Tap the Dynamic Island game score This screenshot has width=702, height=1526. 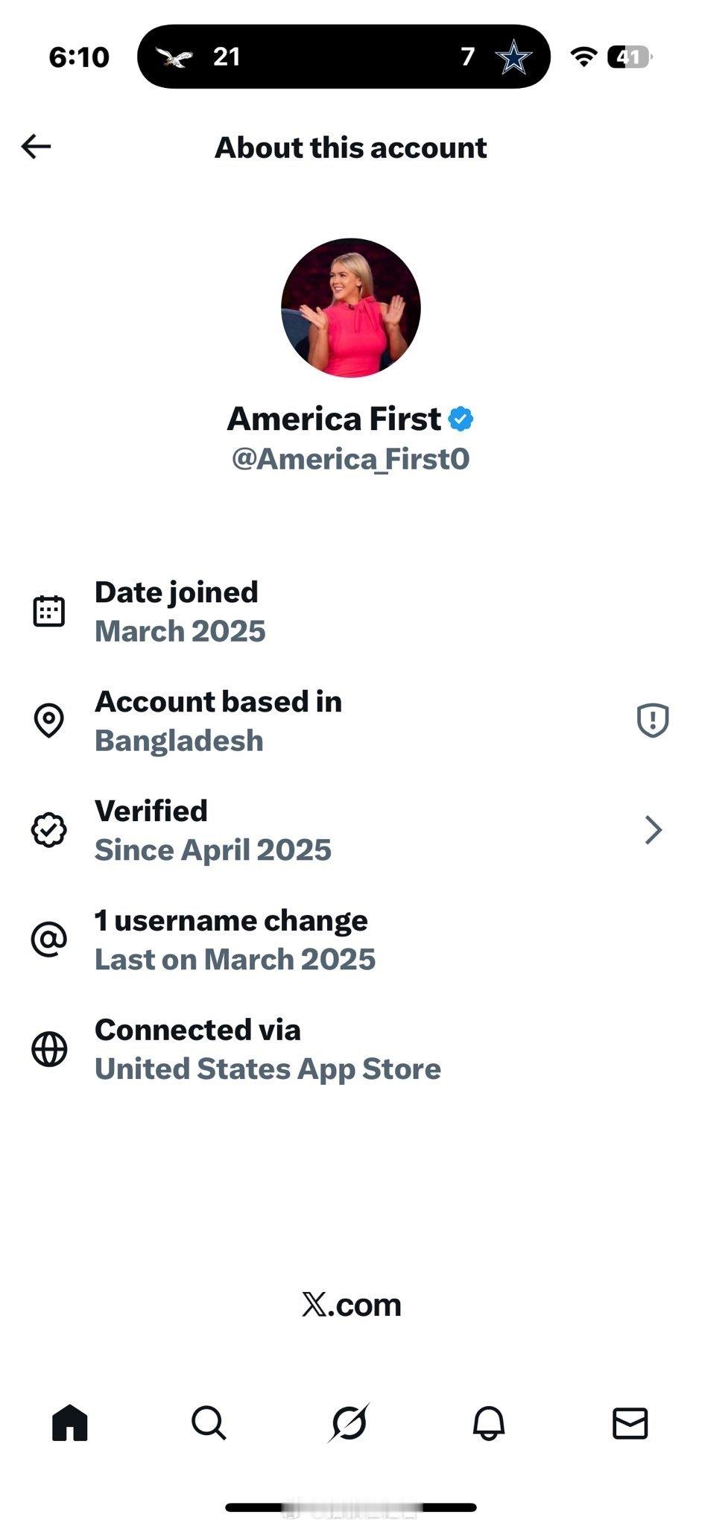[344, 57]
